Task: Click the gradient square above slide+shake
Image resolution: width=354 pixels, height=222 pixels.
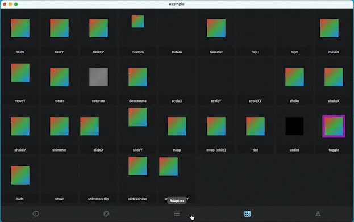Action: [138, 166]
